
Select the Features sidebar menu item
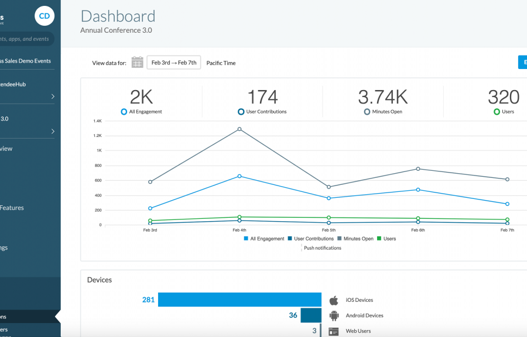point(12,208)
